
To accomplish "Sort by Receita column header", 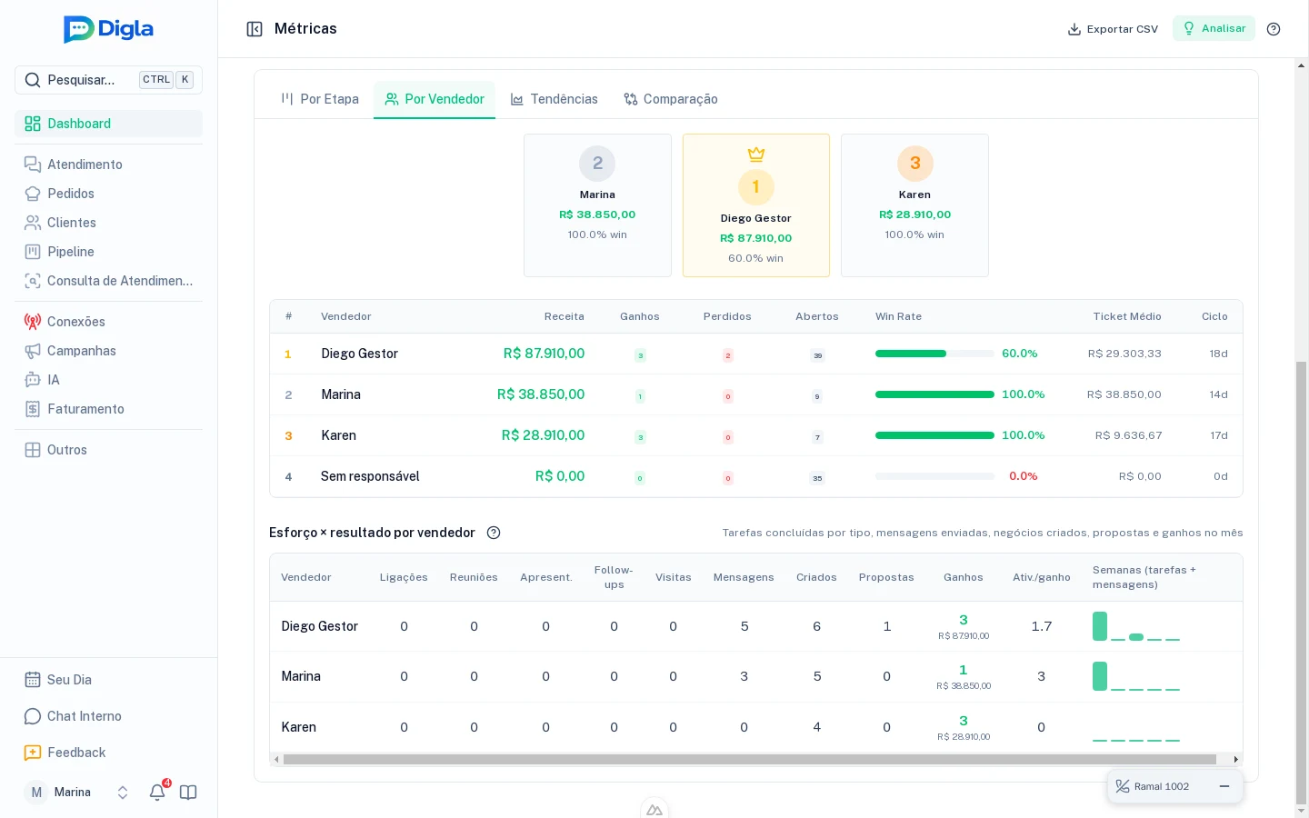I will click(565, 316).
